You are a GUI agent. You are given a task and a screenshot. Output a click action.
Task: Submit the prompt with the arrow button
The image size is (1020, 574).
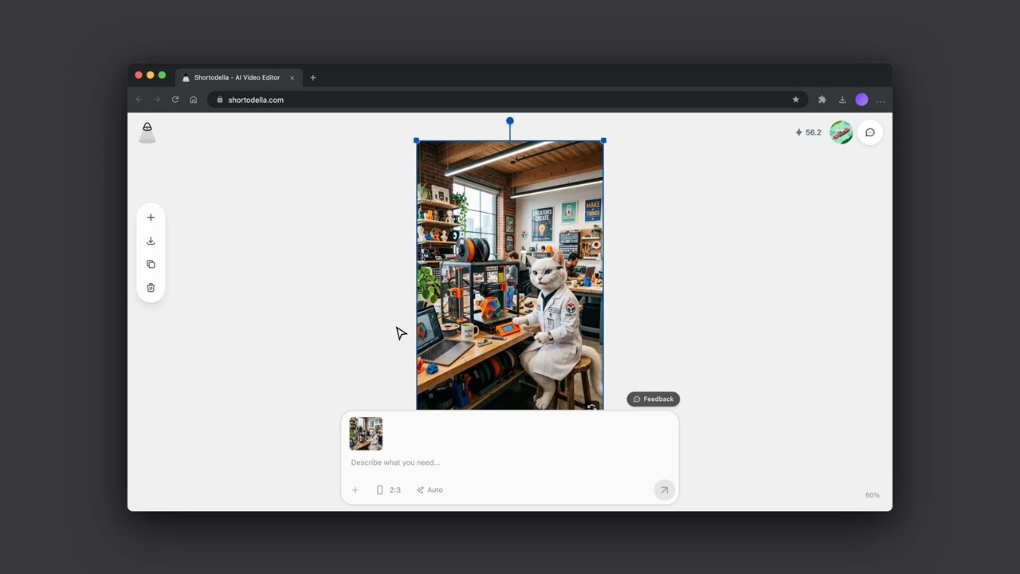(x=664, y=489)
